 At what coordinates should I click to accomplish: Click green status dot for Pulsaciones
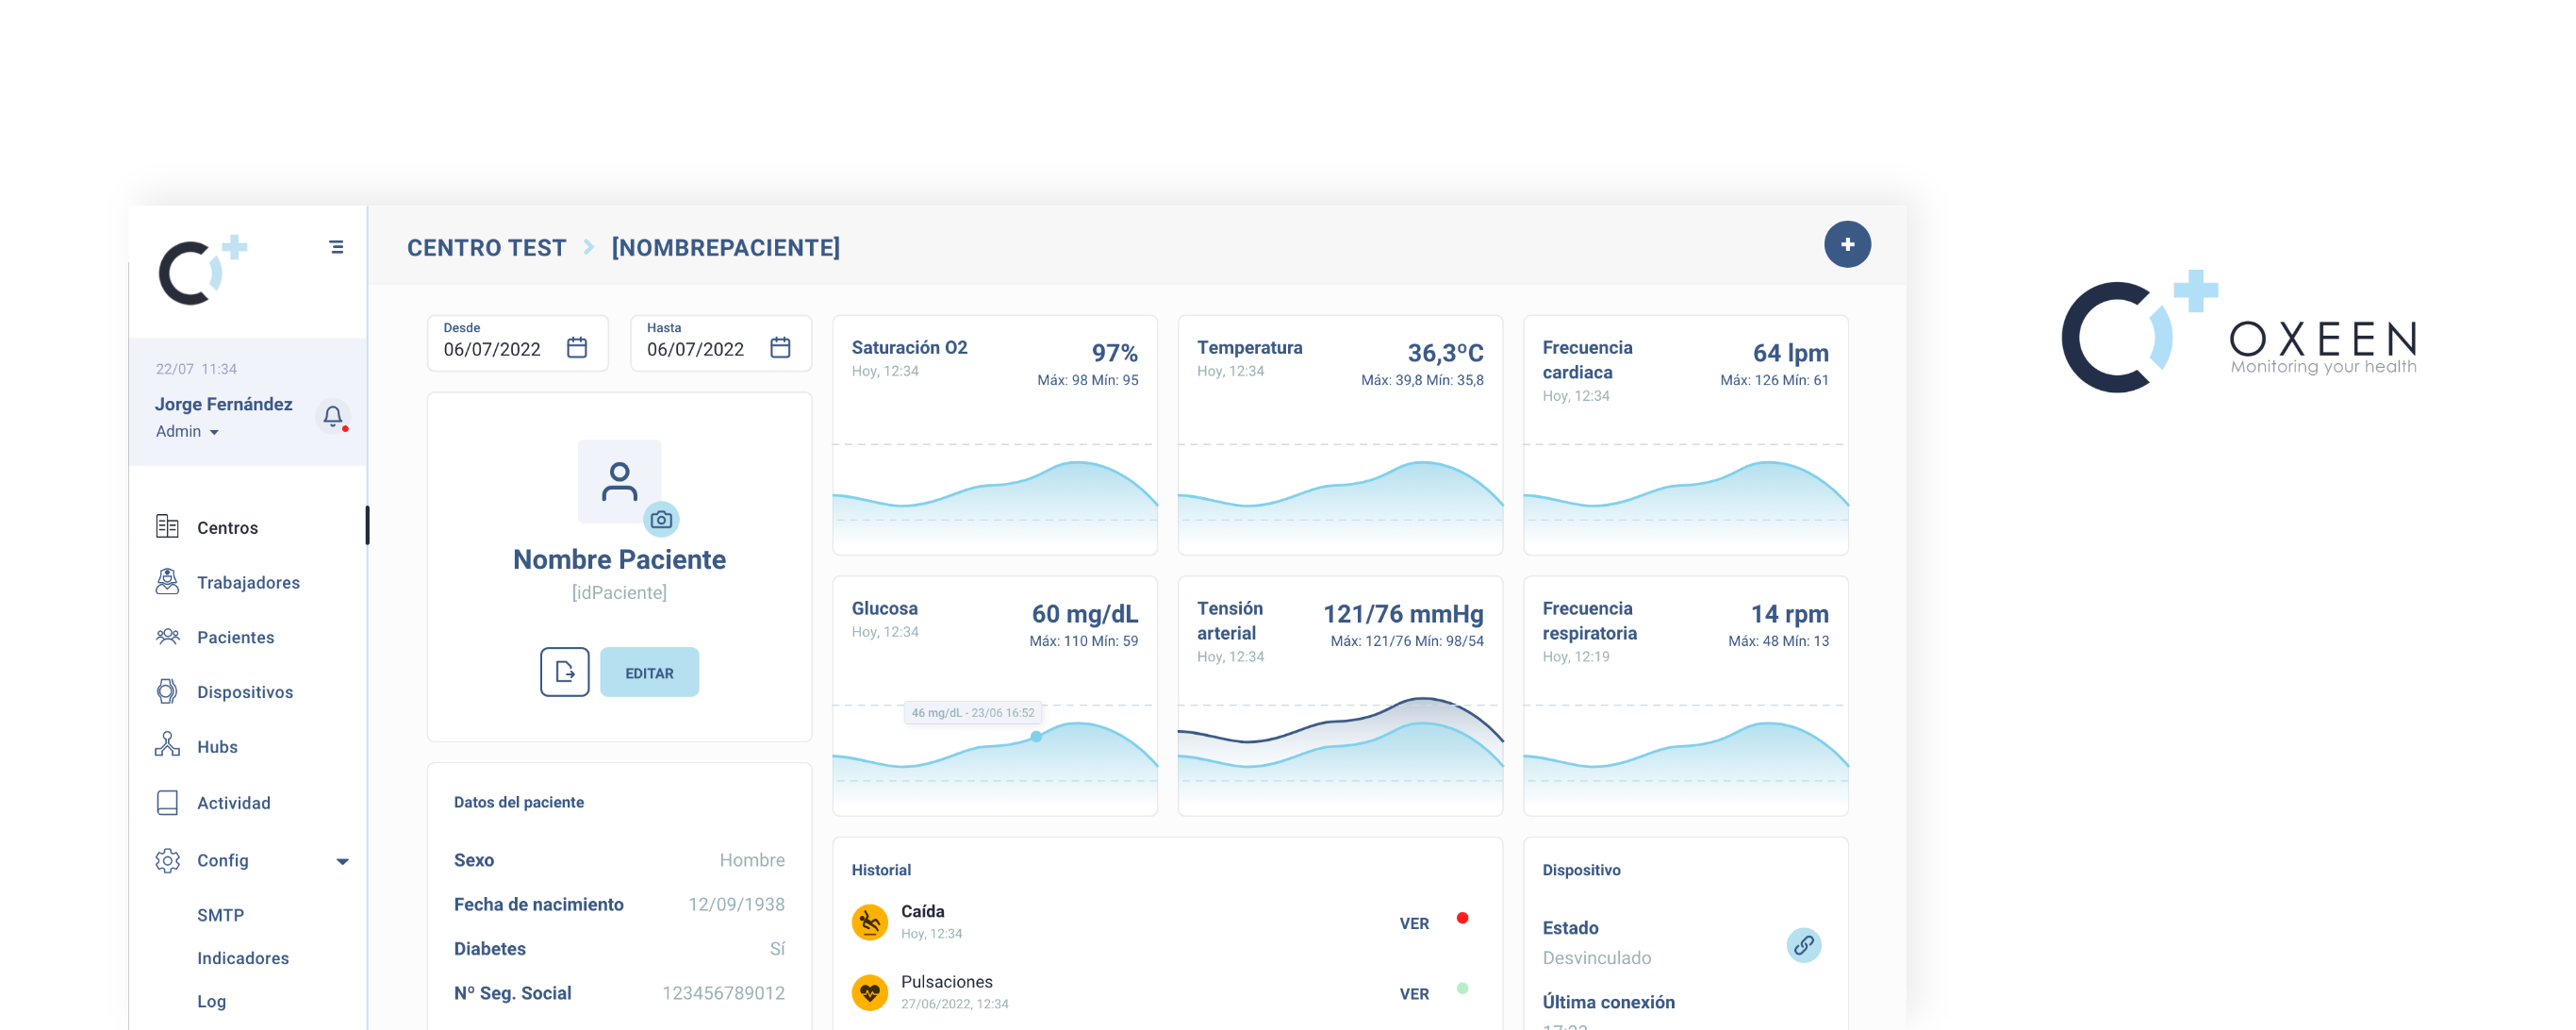pyautogui.click(x=1462, y=988)
